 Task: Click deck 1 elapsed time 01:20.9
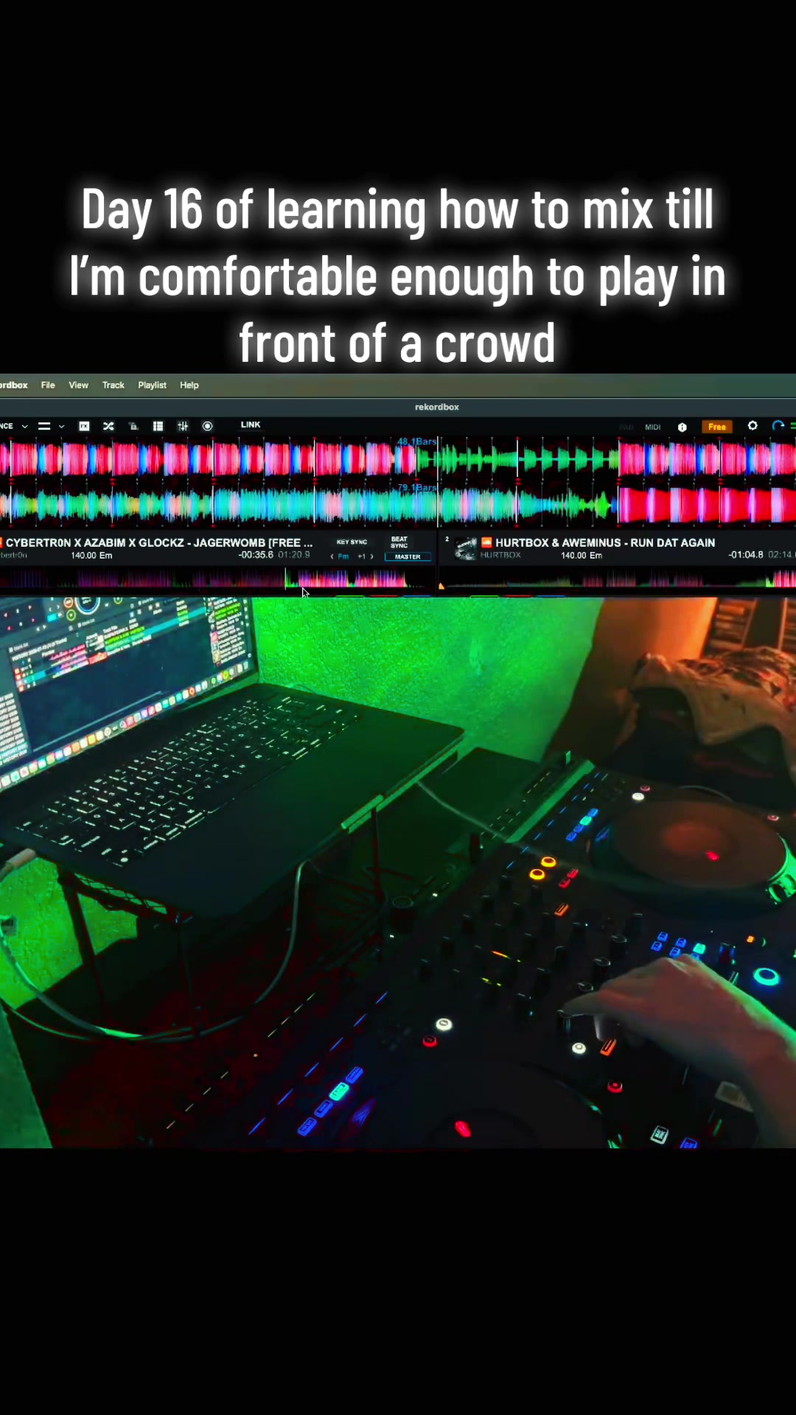click(294, 555)
